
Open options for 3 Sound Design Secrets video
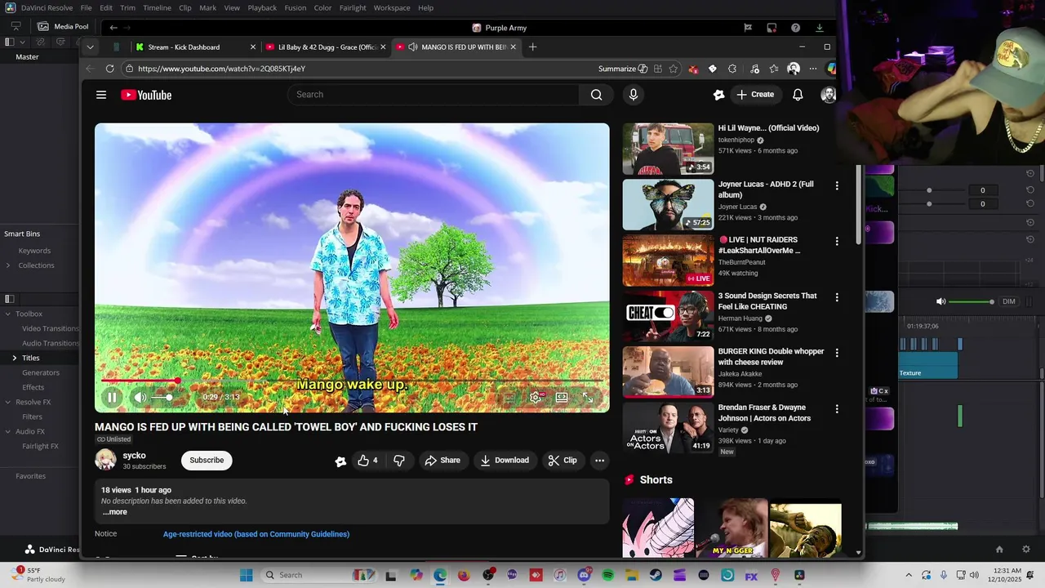pyautogui.click(x=836, y=297)
